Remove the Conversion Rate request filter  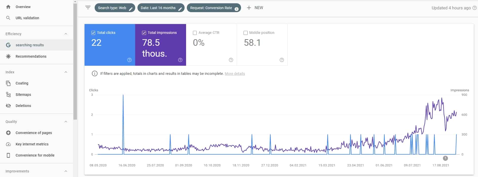[x=236, y=9]
